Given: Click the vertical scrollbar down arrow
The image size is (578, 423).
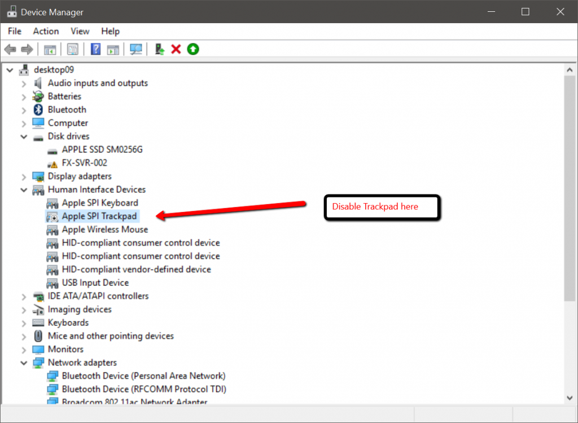Looking at the screenshot, I should 570,398.
